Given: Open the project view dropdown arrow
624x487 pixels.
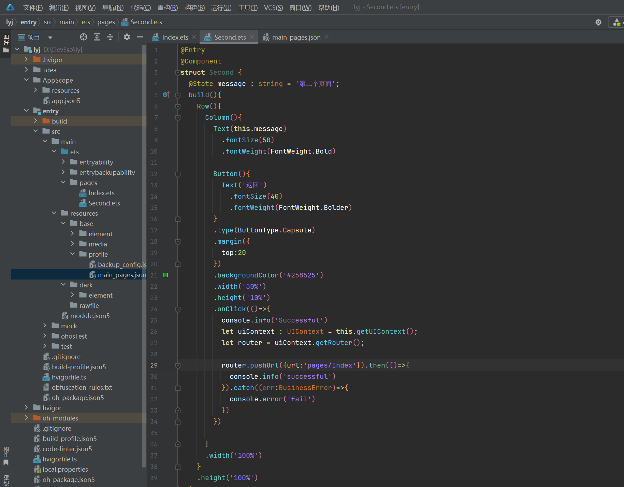Looking at the screenshot, I should [x=50, y=38].
